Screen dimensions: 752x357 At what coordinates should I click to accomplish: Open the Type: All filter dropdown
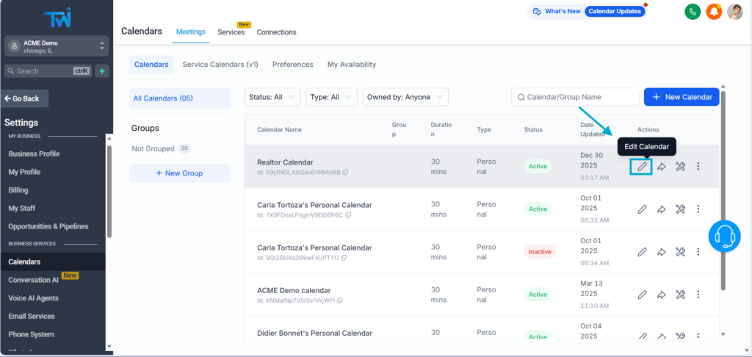point(332,97)
